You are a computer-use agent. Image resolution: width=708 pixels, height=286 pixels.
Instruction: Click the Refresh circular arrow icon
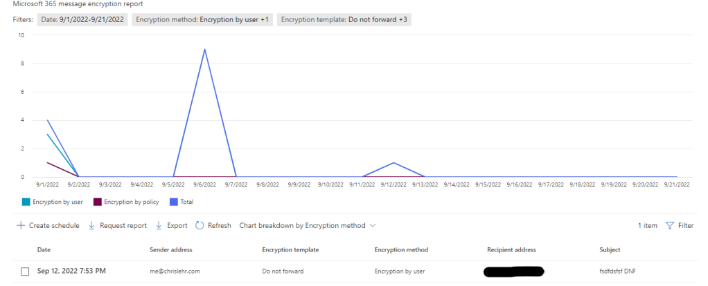[x=200, y=225]
